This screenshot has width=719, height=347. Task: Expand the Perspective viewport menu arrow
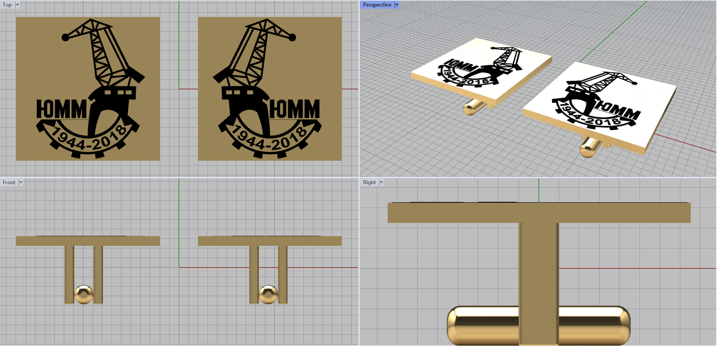coord(397,5)
